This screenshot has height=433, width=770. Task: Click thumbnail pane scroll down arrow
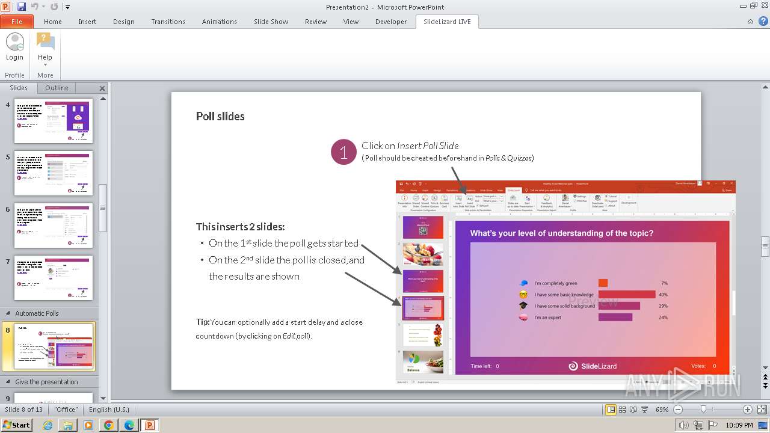pos(103,398)
